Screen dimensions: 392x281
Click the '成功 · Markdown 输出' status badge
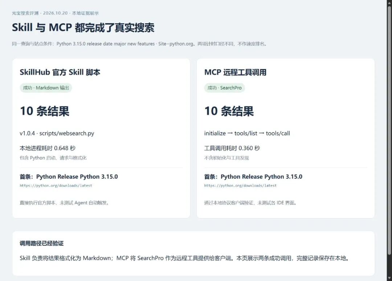click(46, 88)
